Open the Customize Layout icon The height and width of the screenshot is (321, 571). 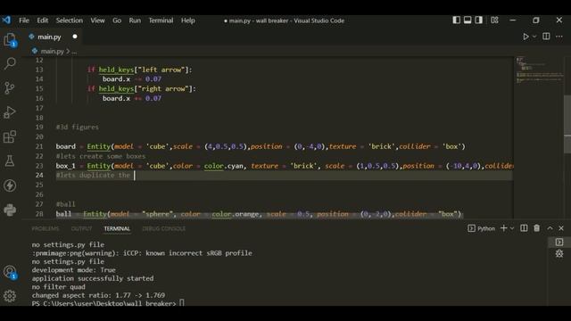pyautogui.click(x=494, y=21)
